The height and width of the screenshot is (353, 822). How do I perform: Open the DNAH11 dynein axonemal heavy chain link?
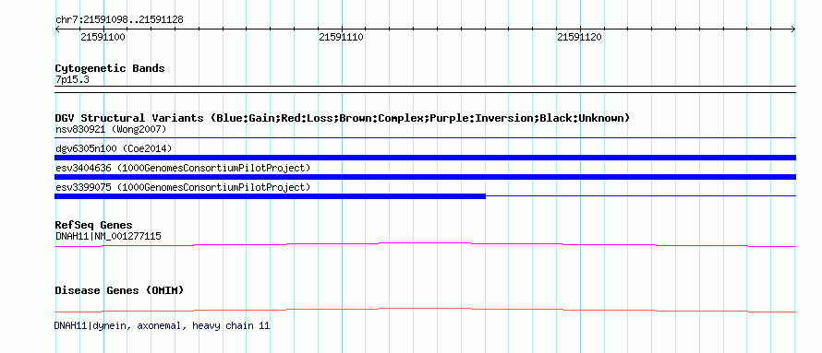click(x=162, y=325)
